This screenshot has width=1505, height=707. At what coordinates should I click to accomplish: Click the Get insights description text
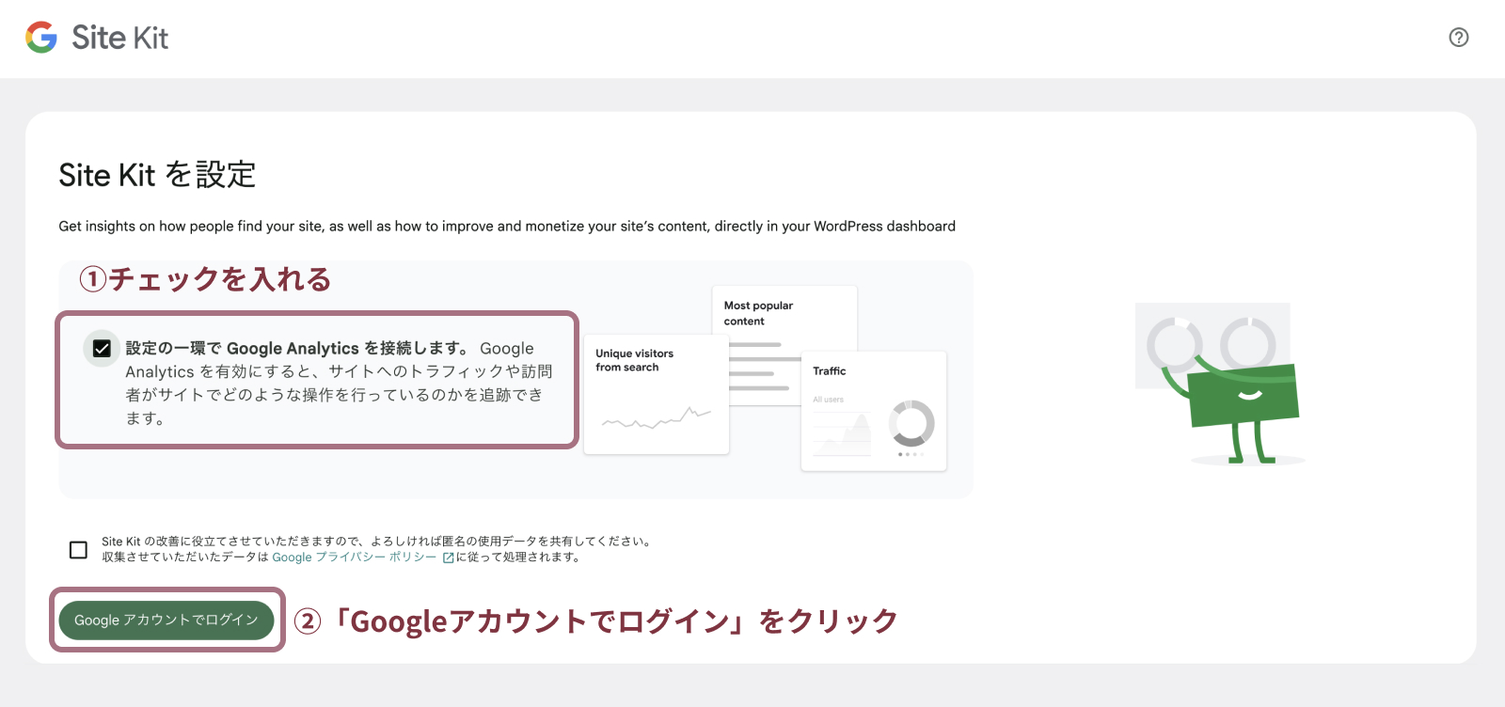[x=507, y=227]
